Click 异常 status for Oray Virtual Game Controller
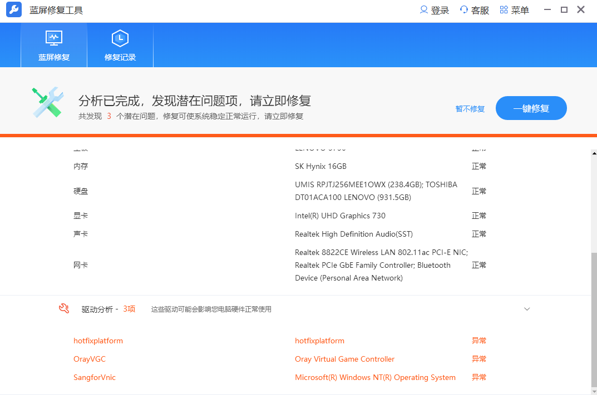Image resolution: width=597 pixels, height=395 pixels. 478,359
